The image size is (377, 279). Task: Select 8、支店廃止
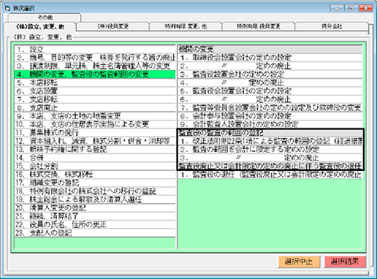95,107
